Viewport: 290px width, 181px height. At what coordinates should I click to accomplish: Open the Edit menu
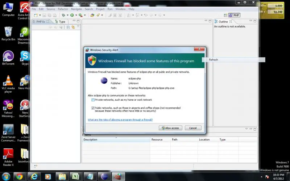tap(41, 9)
